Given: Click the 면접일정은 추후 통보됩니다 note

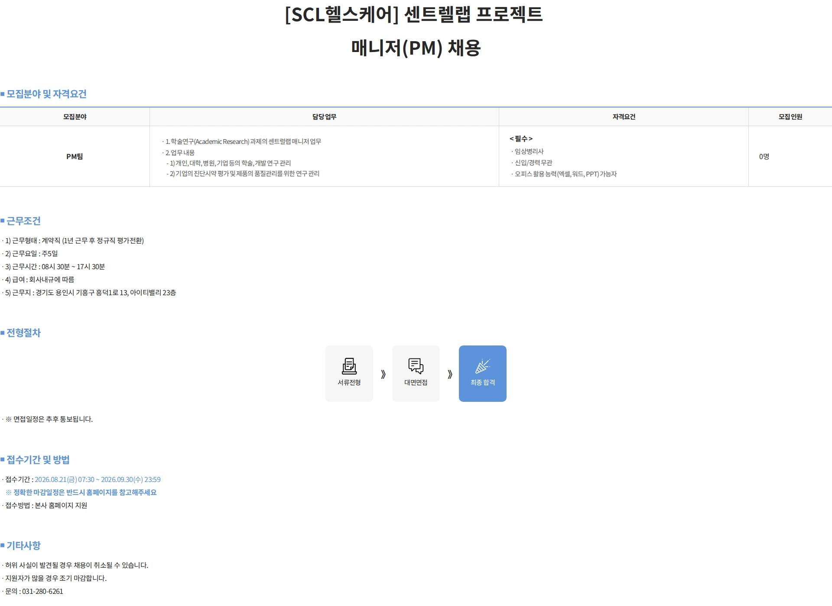Looking at the screenshot, I should [x=47, y=419].
